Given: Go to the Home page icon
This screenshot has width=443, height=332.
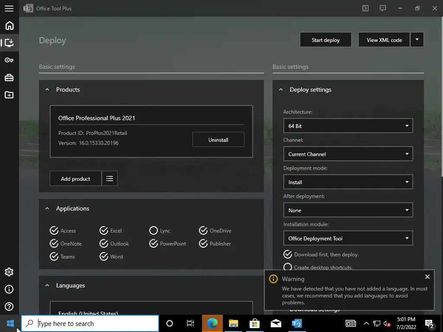Looking at the screenshot, I should pyautogui.click(x=10, y=26).
